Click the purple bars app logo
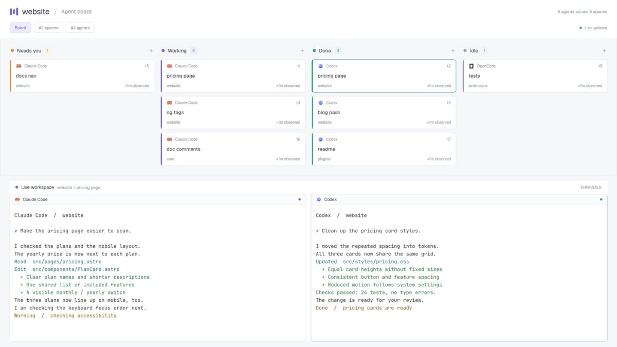 (14, 11)
